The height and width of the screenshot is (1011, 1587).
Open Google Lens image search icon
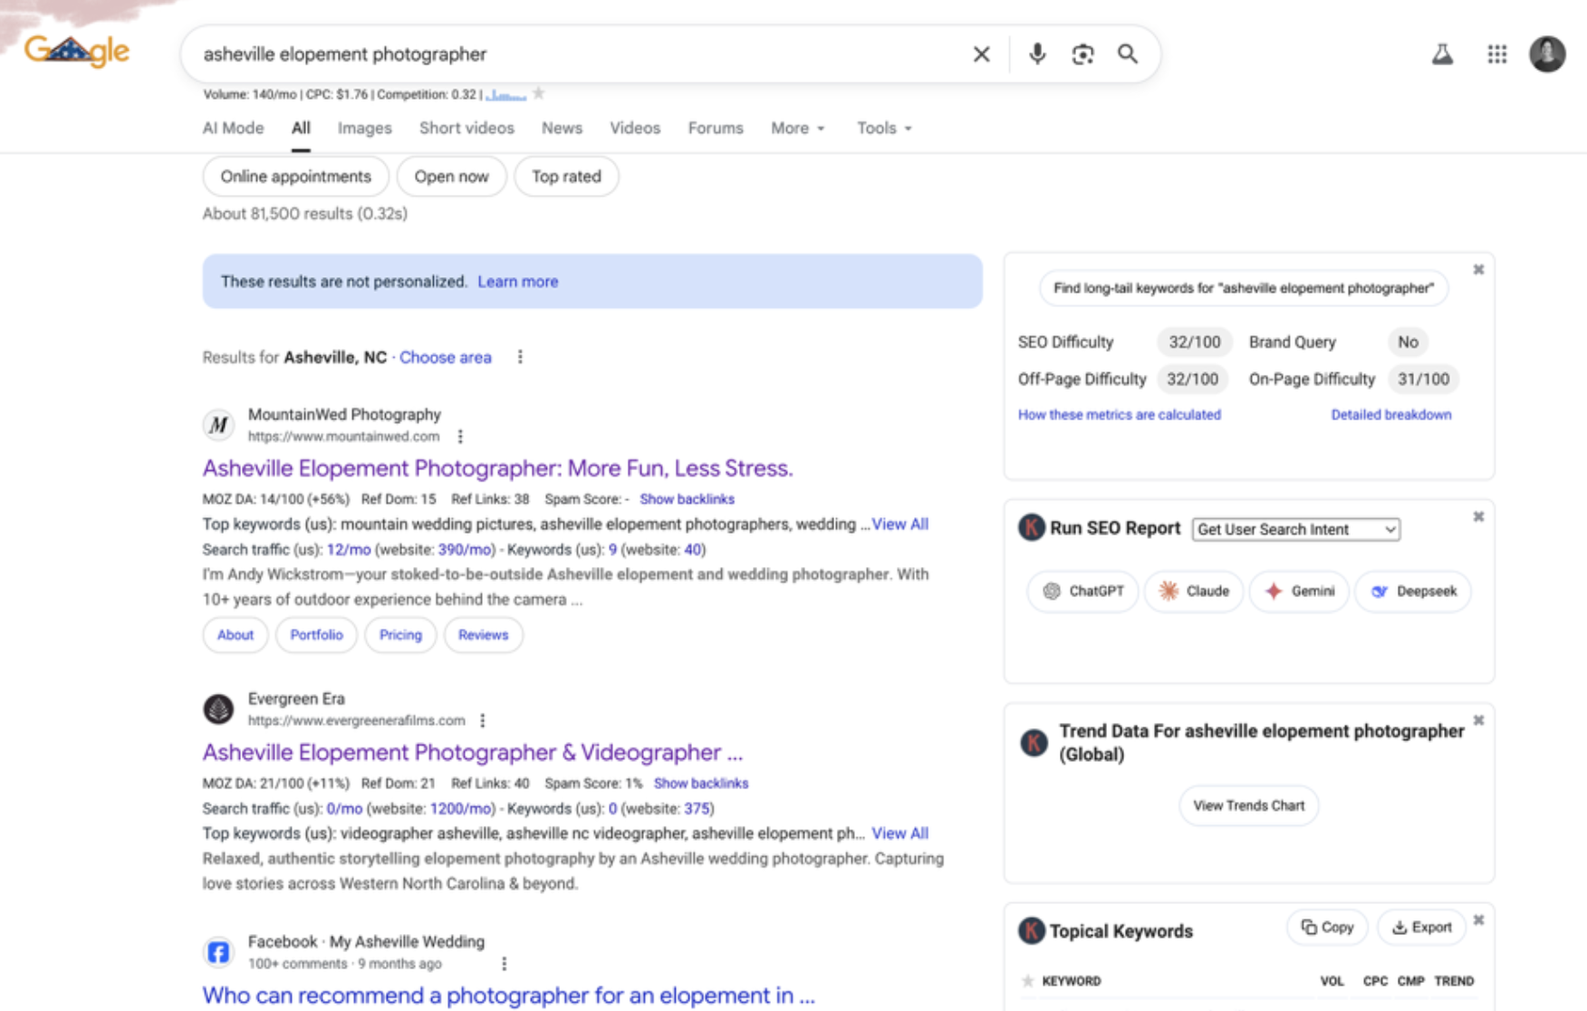pyautogui.click(x=1082, y=54)
